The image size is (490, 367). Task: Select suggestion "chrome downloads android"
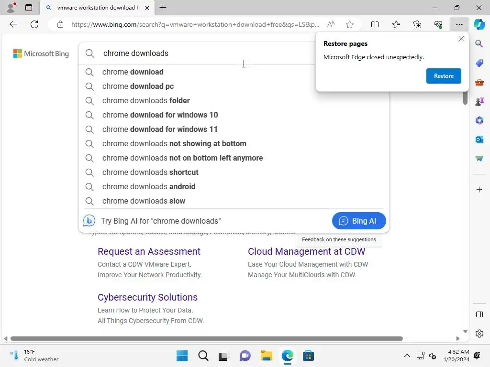coord(234,187)
